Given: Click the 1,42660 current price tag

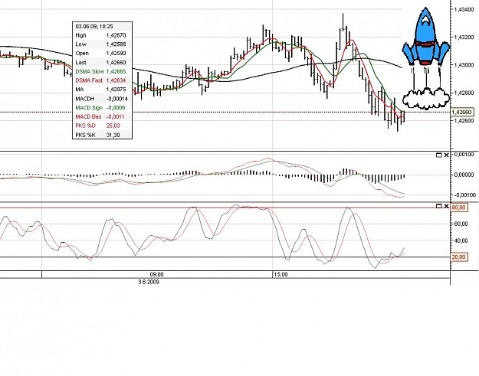Looking at the screenshot, I should [462, 113].
